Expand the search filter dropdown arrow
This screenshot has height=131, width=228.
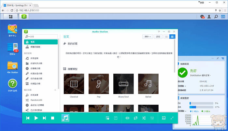tap(29, 37)
